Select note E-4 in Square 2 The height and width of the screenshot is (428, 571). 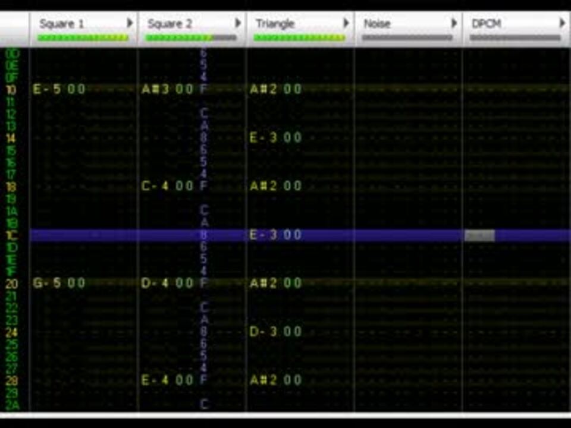click(x=155, y=380)
